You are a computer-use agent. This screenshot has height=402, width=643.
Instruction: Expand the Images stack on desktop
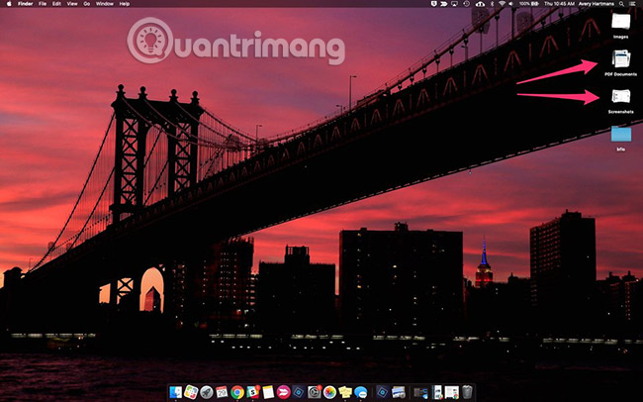click(621, 22)
